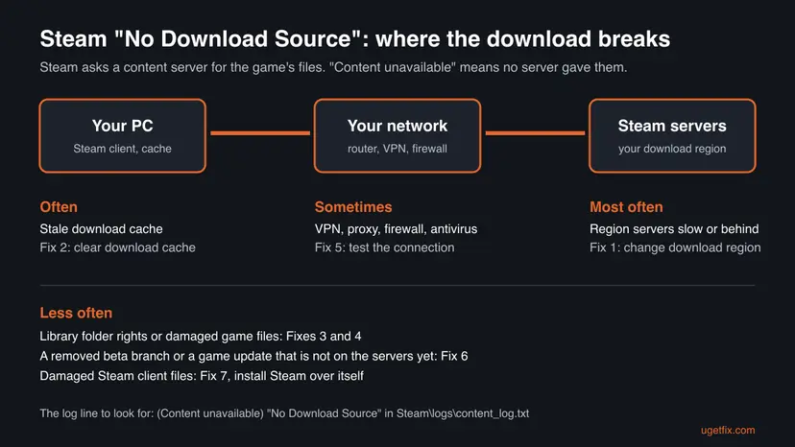The height and width of the screenshot is (447, 795).
Task: Click the "A removed beta branch" line
Action: [x=253, y=356]
